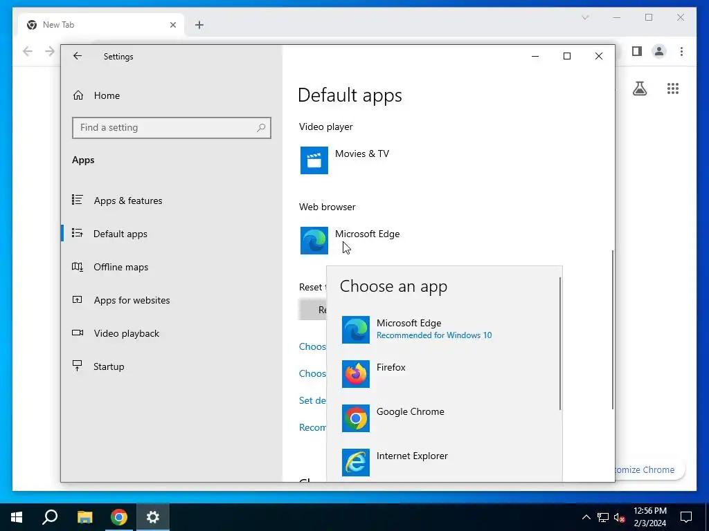709x531 pixels.
Task: Click the Startup icon in sidebar
Action: point(78,366)
